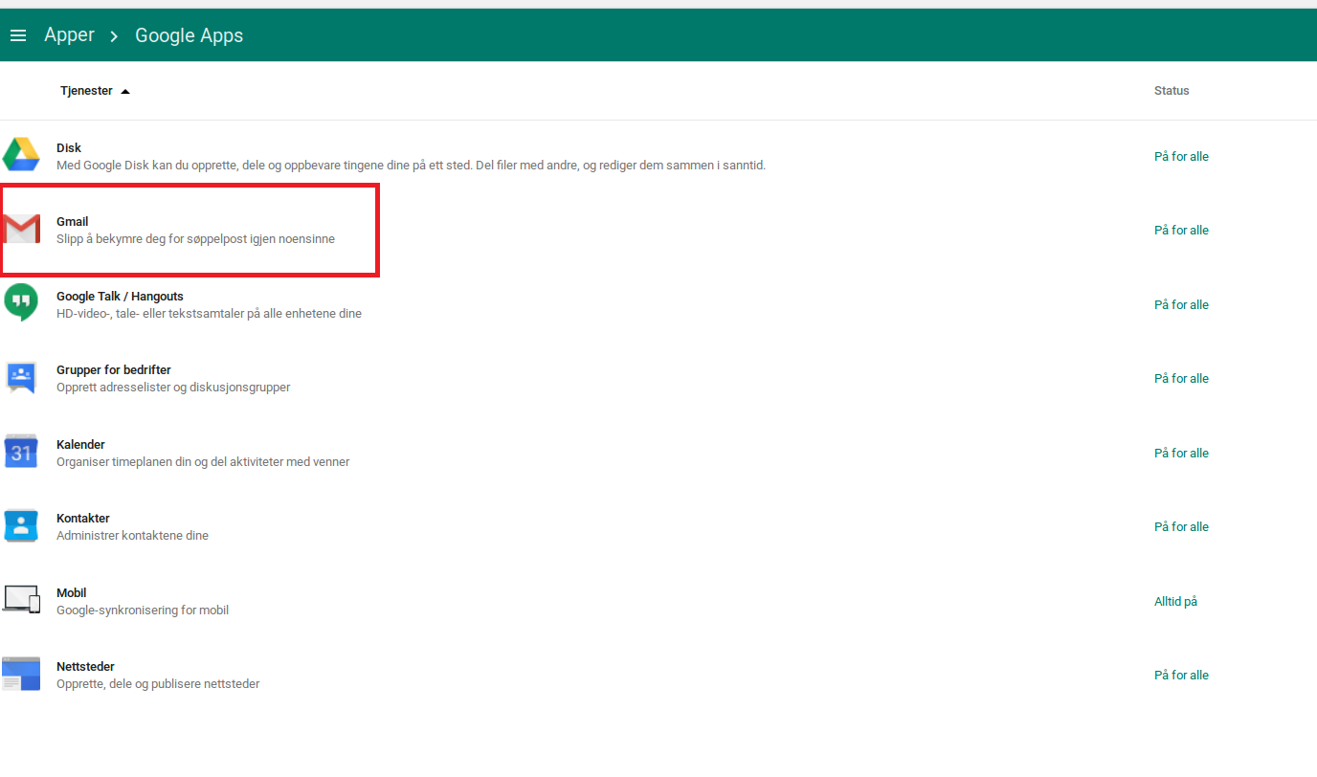Toggle the sort arrow next to Tjenester
The height and width of the screenshot is (777, 1317).
[125, 92]
